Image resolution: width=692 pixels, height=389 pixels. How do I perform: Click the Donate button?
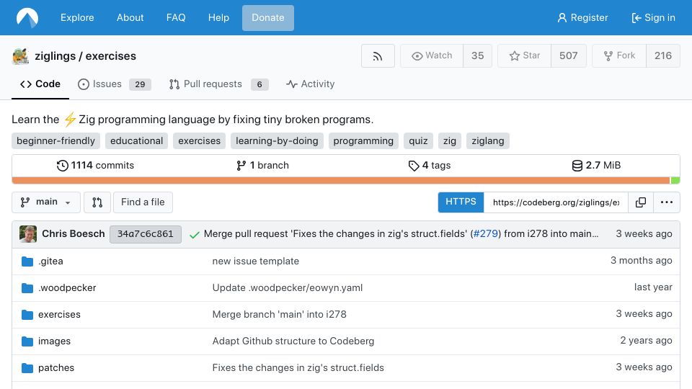tap(268, 18)
